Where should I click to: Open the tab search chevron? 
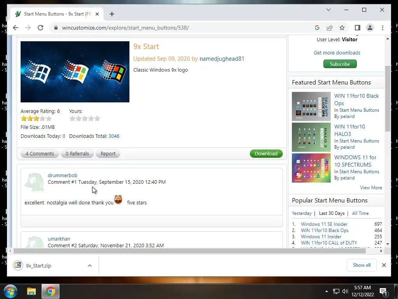pyautogui.click(x=328, y=10)
